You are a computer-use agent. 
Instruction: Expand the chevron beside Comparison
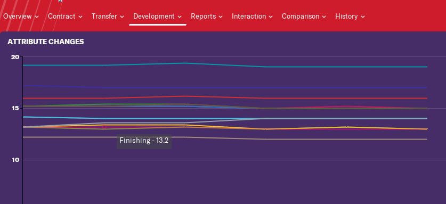point(324,17)
